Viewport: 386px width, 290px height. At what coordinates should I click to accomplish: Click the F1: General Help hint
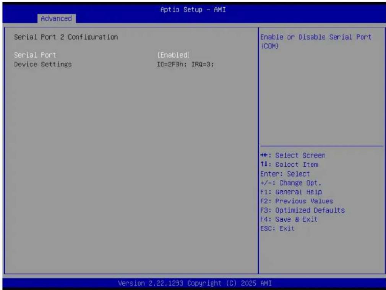pos(291,192)
